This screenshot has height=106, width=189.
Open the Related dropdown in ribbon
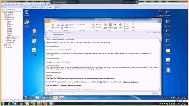127,26
